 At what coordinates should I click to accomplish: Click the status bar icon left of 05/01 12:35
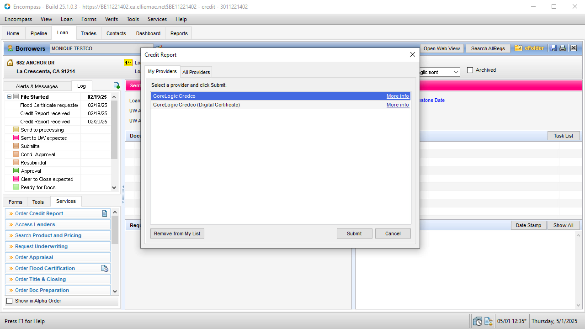(x=488, y=321)
